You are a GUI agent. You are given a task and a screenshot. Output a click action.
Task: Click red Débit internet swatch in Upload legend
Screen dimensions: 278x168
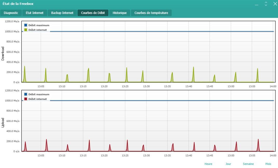[26, 99]
